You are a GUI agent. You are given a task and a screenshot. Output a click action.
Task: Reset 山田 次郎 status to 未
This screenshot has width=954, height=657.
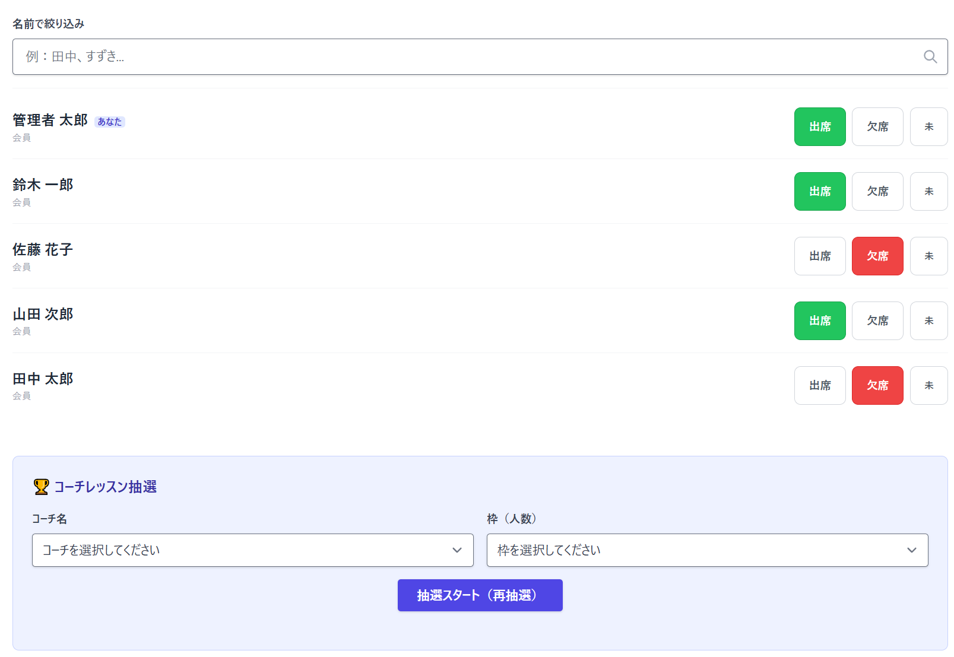coord(928,321)
